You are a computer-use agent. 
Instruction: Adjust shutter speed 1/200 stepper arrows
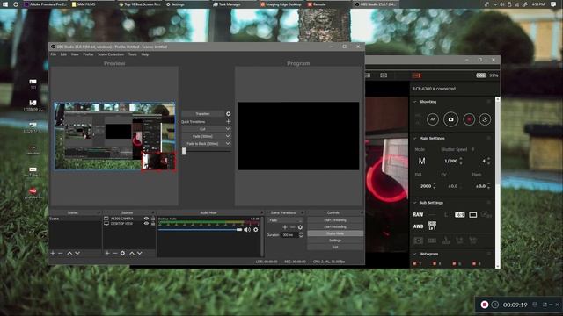click(461, 161)
